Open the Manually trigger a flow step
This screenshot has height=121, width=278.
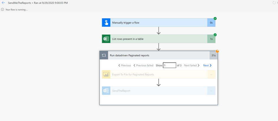[159, 23]
